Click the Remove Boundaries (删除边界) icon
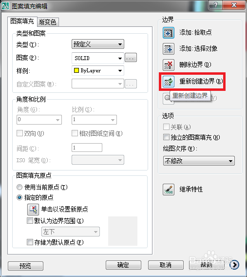This screenshot has width=247, height=277. [x=169, y=65]
